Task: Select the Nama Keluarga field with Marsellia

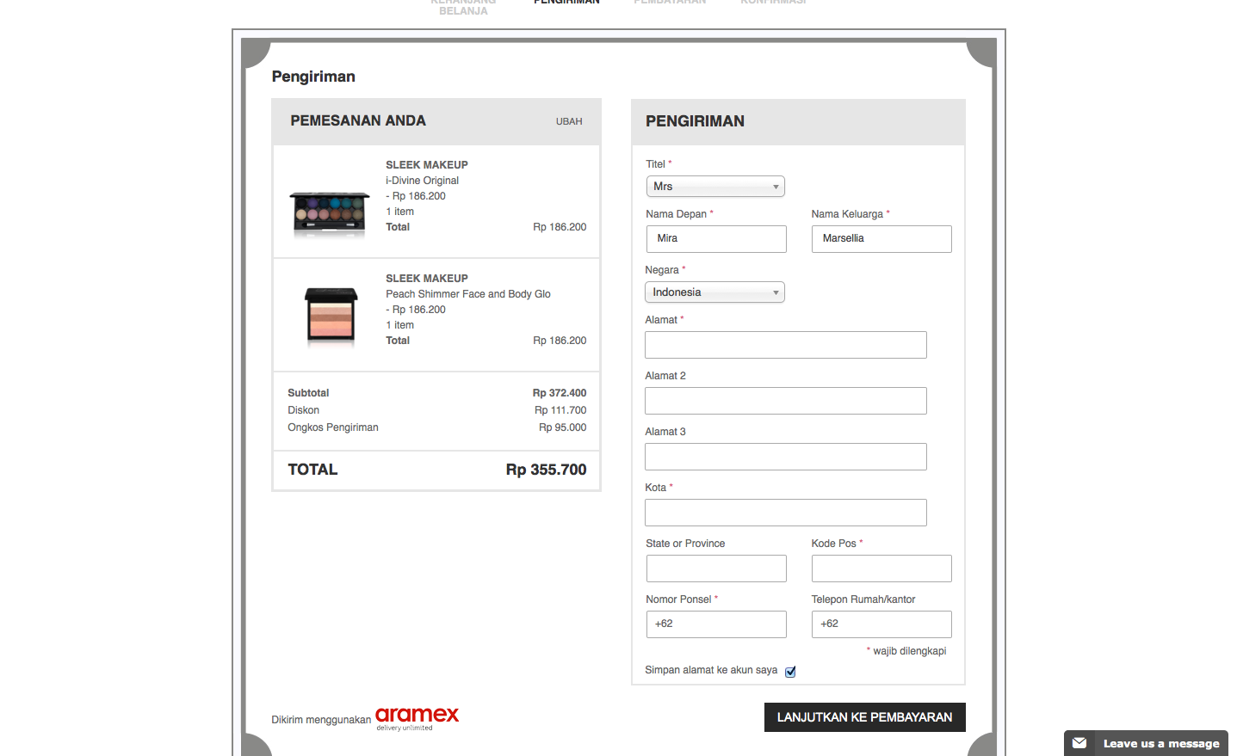Action: click(x=881, y=239)
